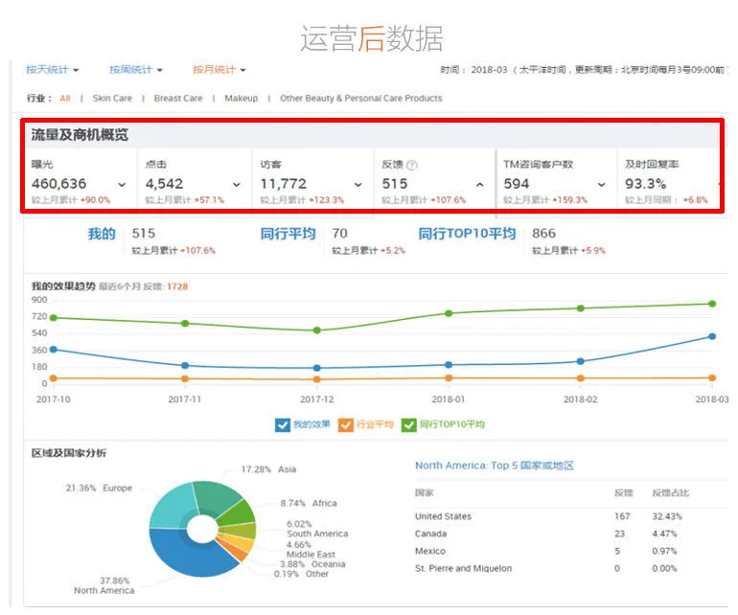Expand the 曝光 metric chevron
738x615 pixels.
(x=122, y=185)
